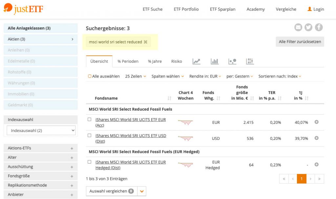Open ETF Suche menu

[x=153, y=9]
